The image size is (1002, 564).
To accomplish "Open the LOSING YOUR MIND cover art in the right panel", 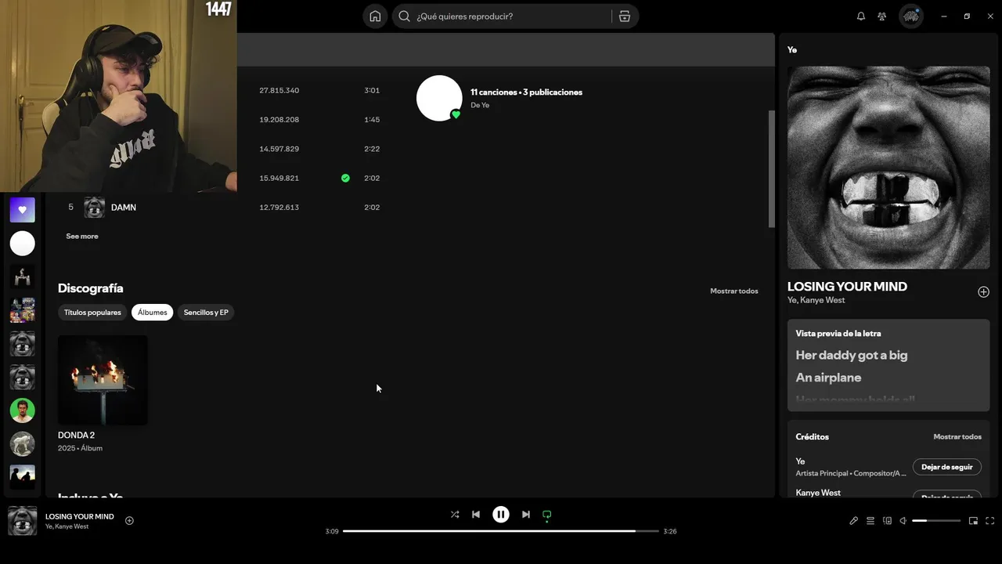I will click(888, 168).
